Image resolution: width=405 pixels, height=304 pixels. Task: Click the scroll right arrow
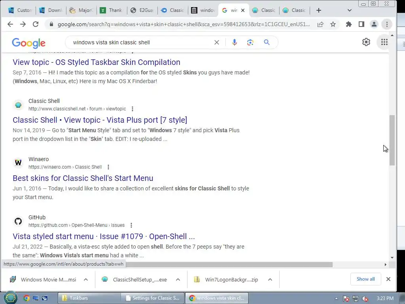pos(385,265)
